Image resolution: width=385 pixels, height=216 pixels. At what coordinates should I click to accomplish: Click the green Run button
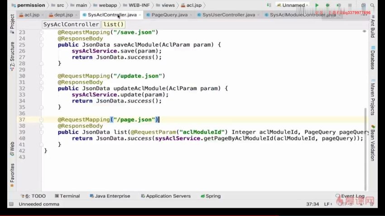pyautogui.click(x=317, y=5)
